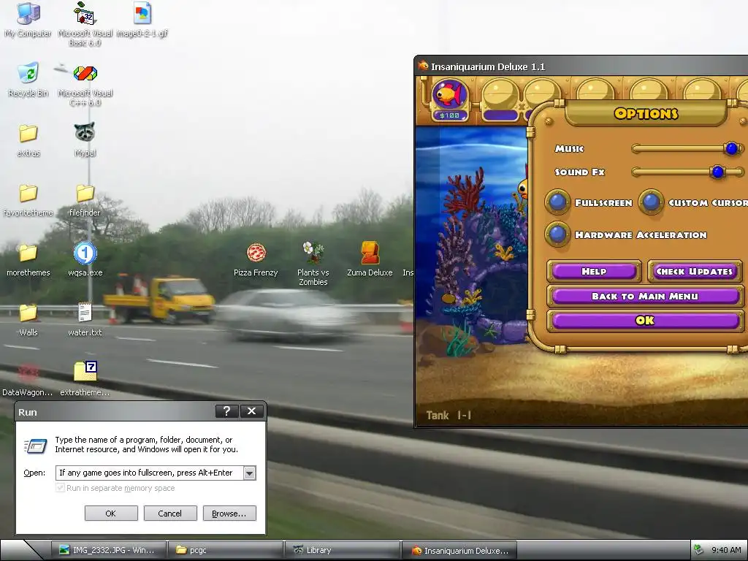Toggle the Custom Cursor option

[x=651, y=202]
